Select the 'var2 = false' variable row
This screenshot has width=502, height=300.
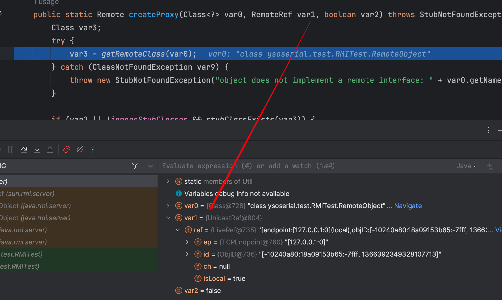coord(330,290)
